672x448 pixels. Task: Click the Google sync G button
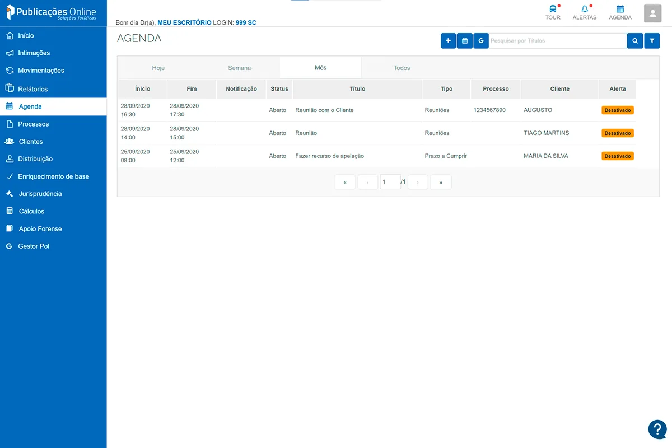481,41
